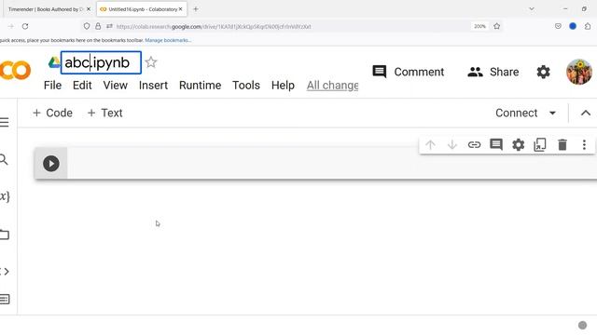Move the cell down with the arrow icon
Image resolution: width=597 pixels, height=335 pixels.
click(x=451, y=145)
